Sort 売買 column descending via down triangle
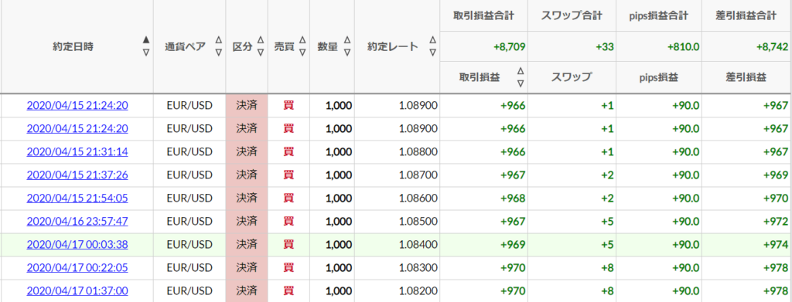The width and height of the screenshot is (792, 302). click(302, 53)
